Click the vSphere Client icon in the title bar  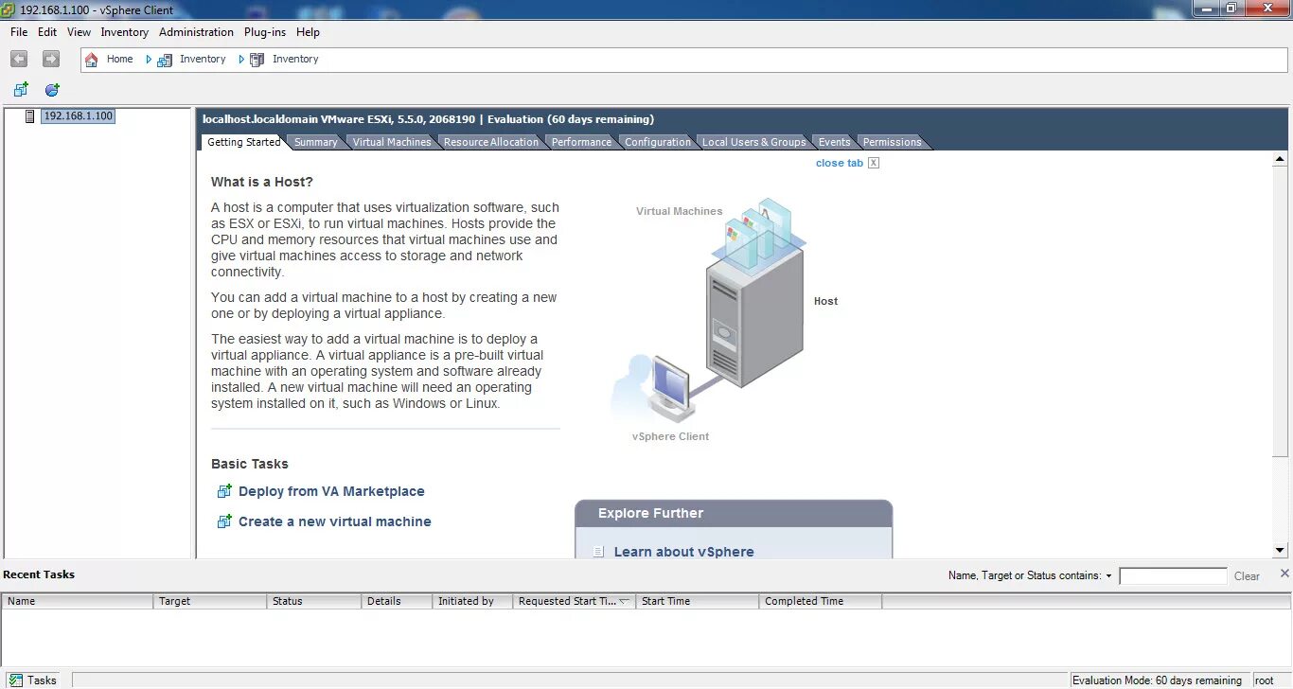click(x=9, y=9)
